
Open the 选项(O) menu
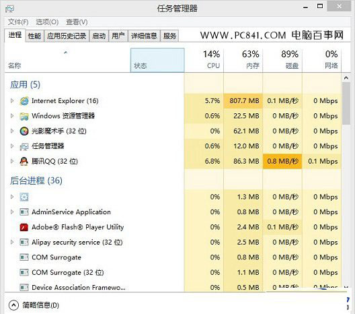click(x=47, y=22)
